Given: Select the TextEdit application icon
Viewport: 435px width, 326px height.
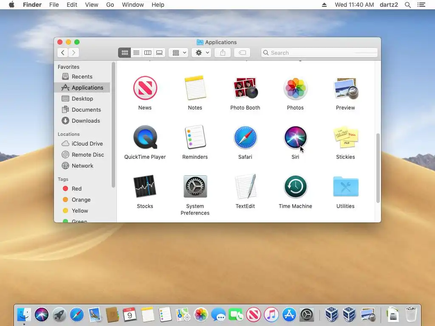Looking at the screenshot, I should click(x=245, y=186).
